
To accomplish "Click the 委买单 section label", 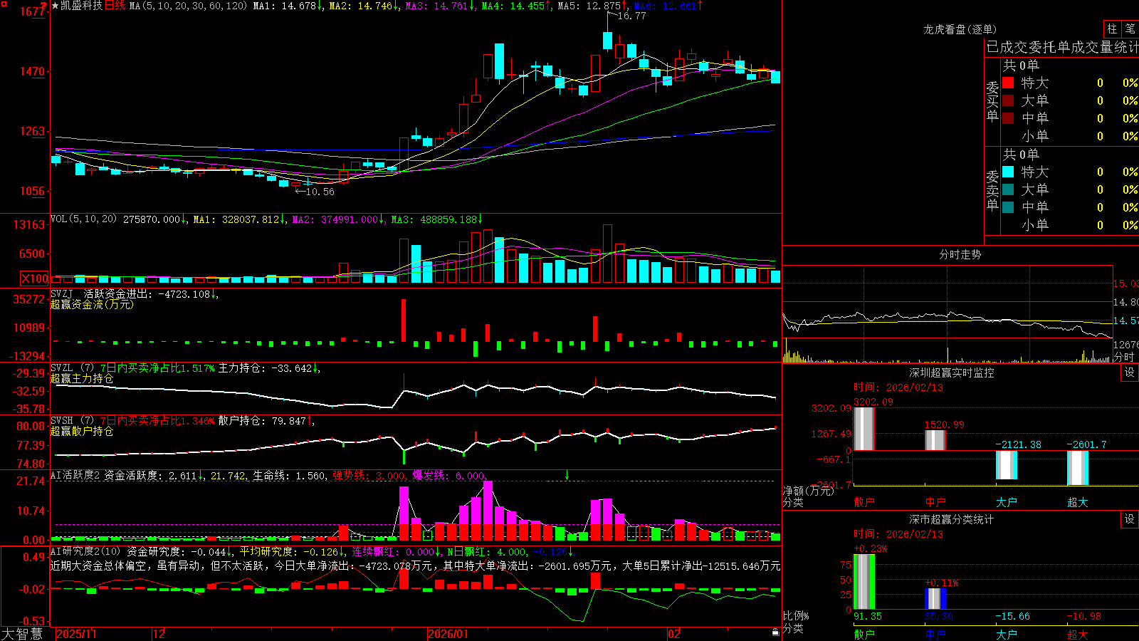I will [x=992, y=101].
